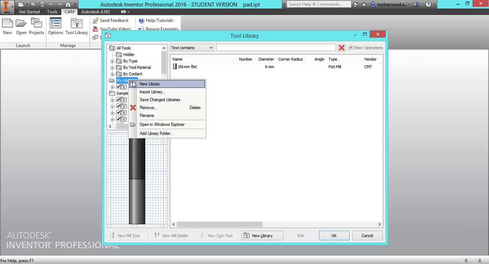Click the user account sign-in icon
Image resolution: width=489 pixels, height=264 pixels.
372,4
